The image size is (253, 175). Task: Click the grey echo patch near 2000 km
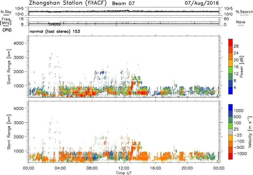(x=102, y=138)
